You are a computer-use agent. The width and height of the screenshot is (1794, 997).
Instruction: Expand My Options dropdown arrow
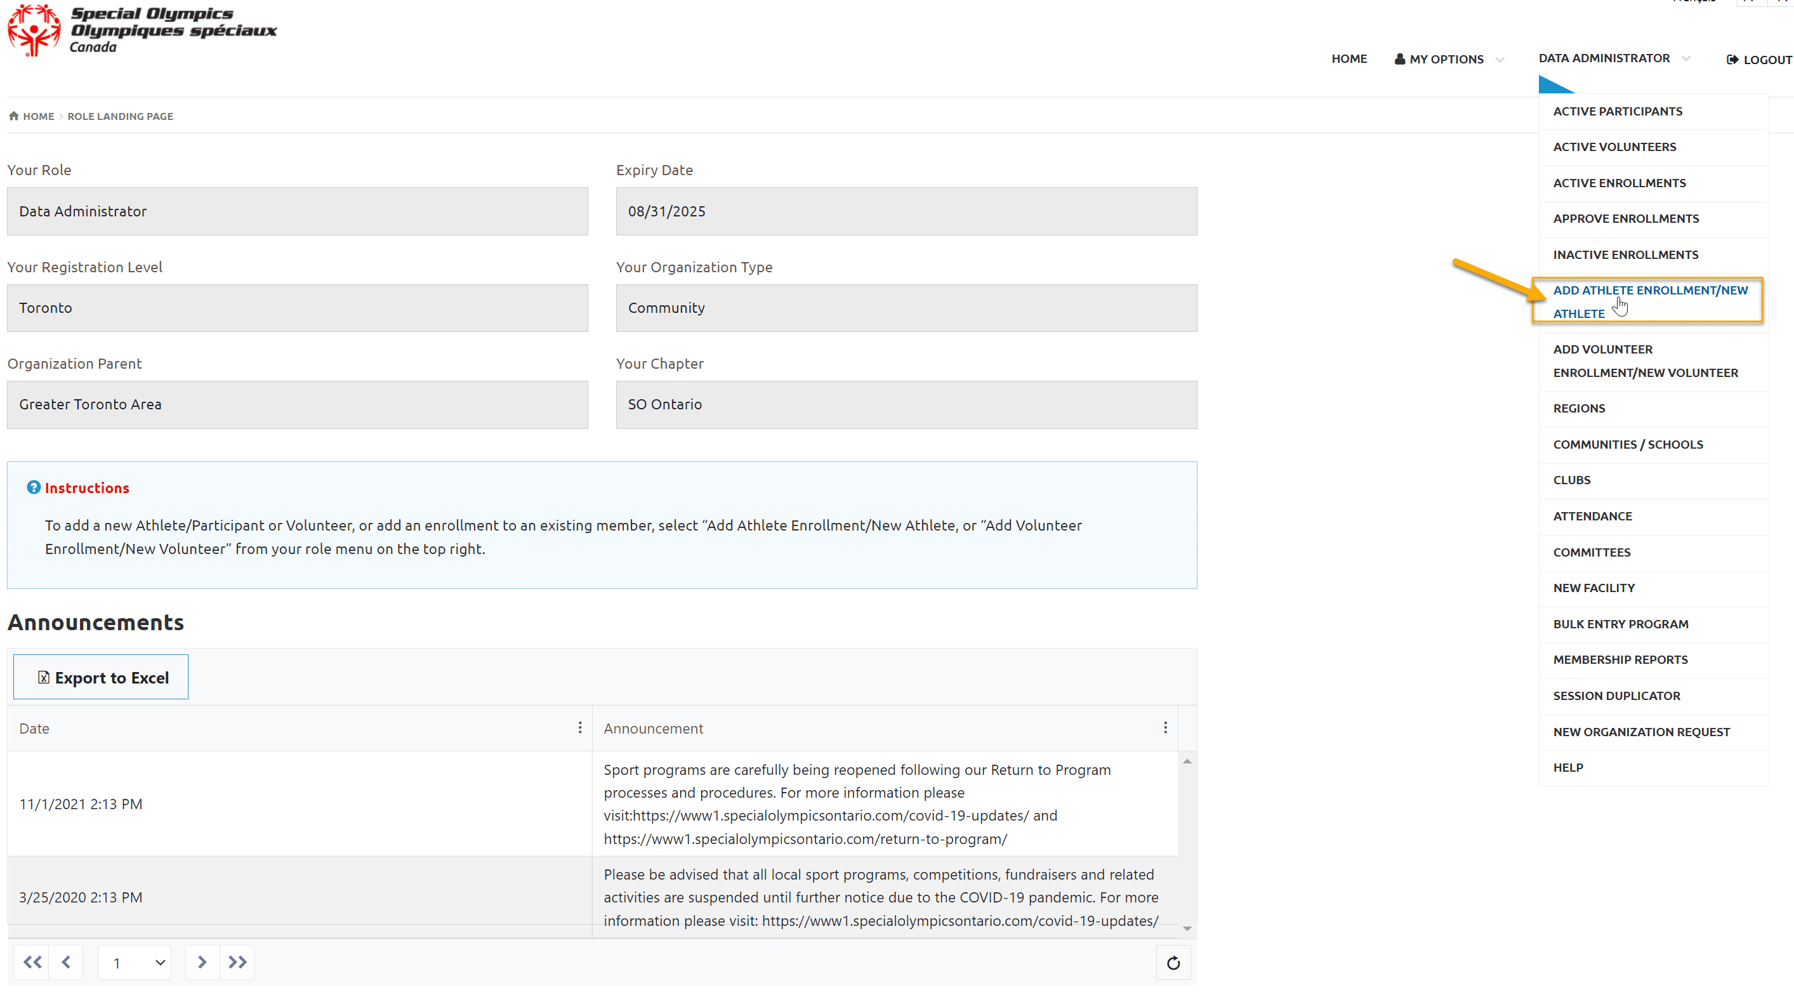[1500, 60]
